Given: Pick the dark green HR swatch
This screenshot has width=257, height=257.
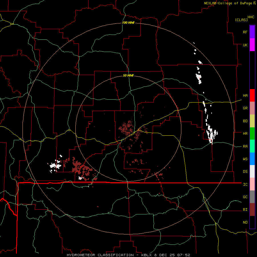Looking at the screenshot, I should 252,134.
